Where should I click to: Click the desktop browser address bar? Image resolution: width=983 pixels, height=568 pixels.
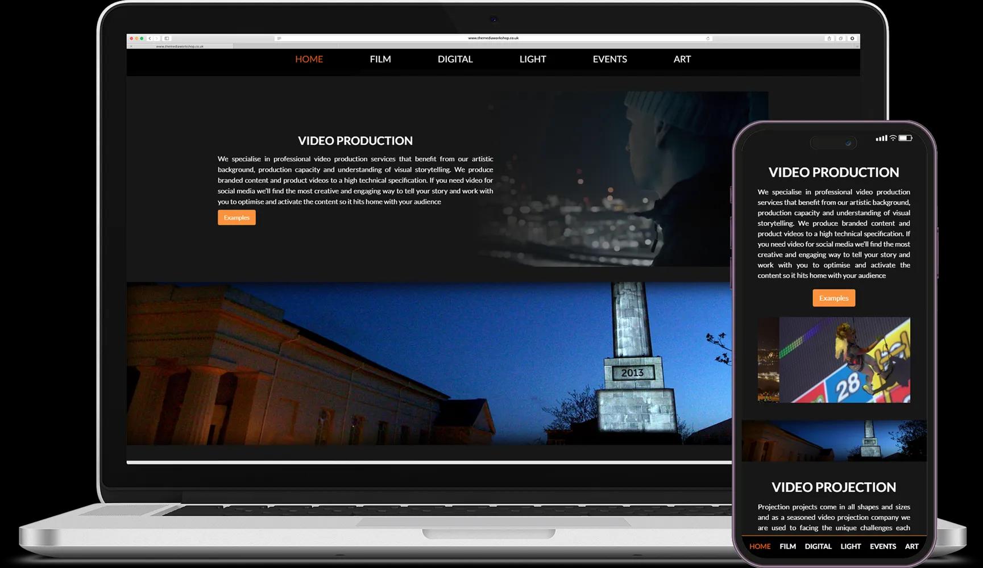[x=493, y=39]
